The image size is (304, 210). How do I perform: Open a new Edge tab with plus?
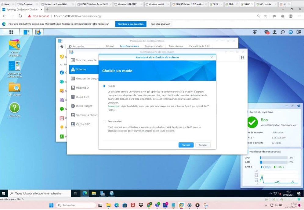(x=47, y=9)
